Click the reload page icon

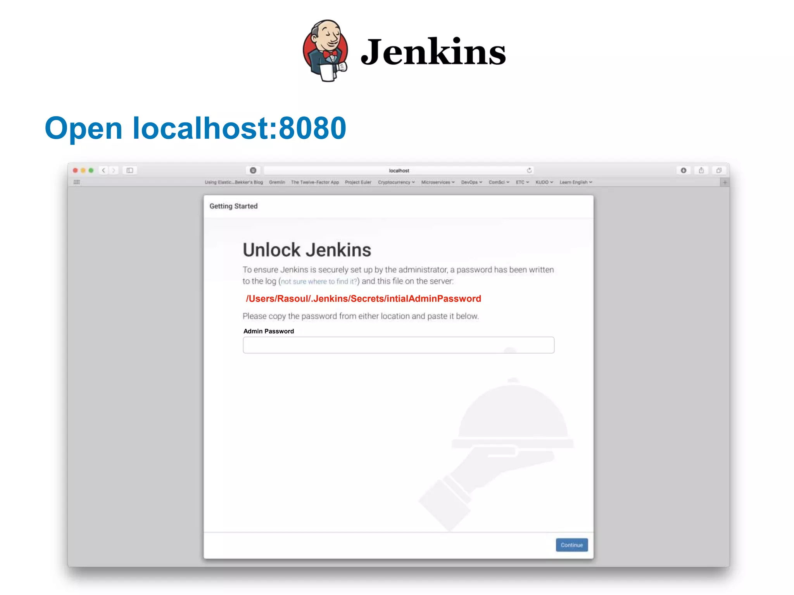(x=529, y=170)
